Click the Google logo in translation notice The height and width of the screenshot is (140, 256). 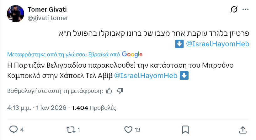pos(132,54)
